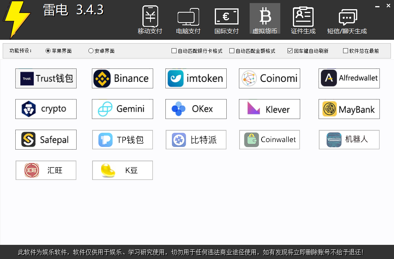
Task: Open the Trust钱包 wallet template
Action: tap(46, 78)
